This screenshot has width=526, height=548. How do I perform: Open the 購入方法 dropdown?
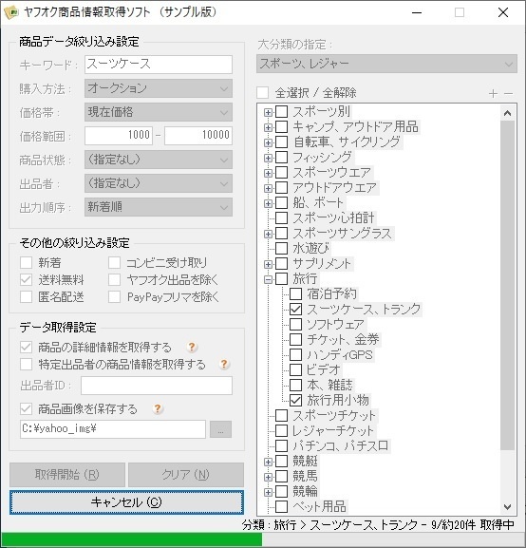coord(159,88)
